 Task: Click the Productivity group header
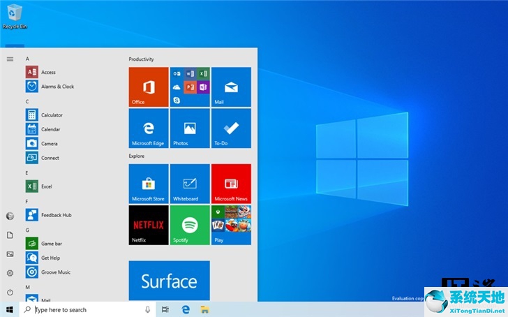pyautogui.click(x=141, y=59)
